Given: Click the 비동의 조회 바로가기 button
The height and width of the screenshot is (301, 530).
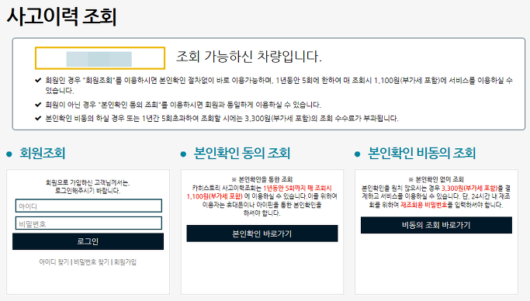Looking at the screenshot, I should [x=436, y=225].
